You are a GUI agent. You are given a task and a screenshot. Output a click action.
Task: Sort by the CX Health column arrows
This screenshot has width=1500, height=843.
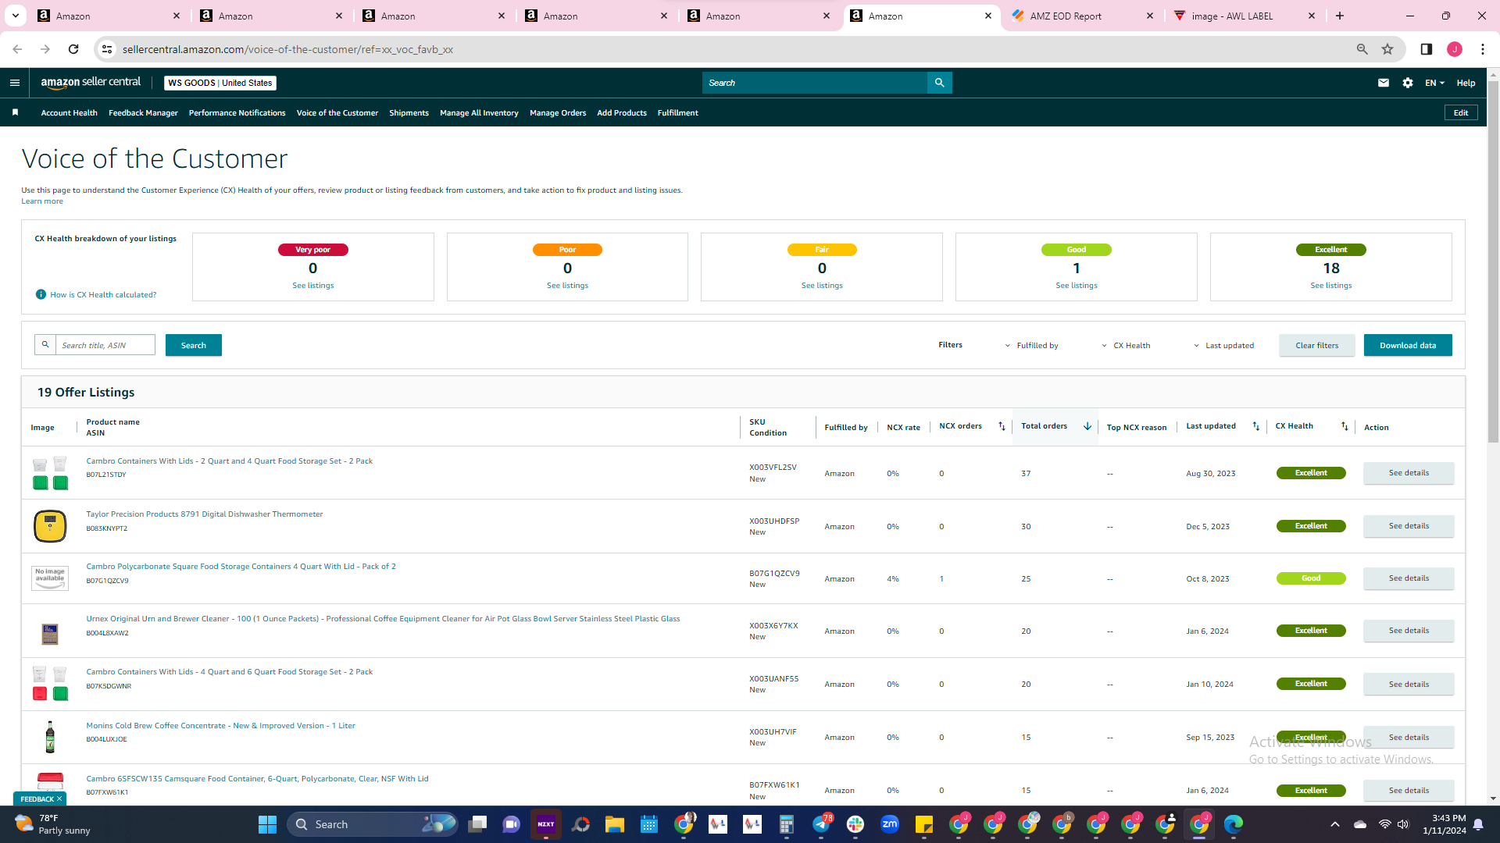1345,426
